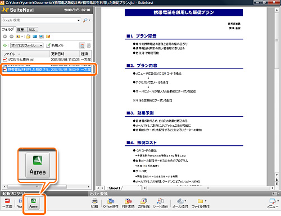Open the すべてのファイル filter dropdown

pyautogui.click(x=27, y=45)
